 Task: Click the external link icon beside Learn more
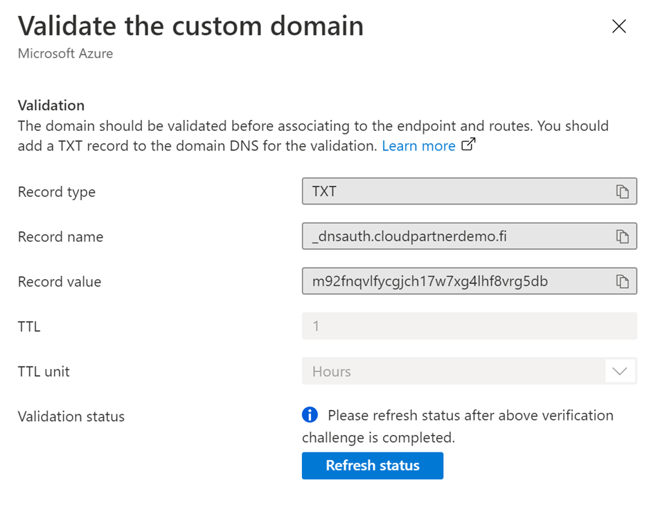coord(469,145)
